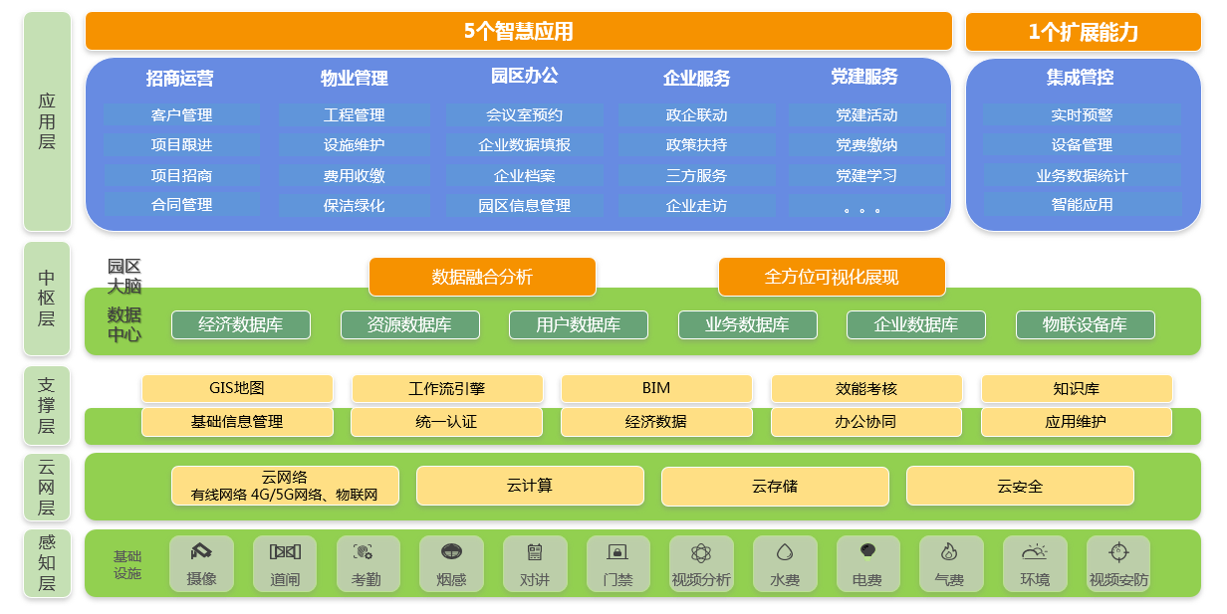Click 业务数据统计 item

pos(1082,176)
